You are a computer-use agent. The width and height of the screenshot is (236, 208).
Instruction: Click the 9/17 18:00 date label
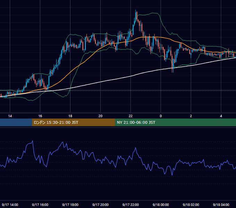(x=70, y=205)
